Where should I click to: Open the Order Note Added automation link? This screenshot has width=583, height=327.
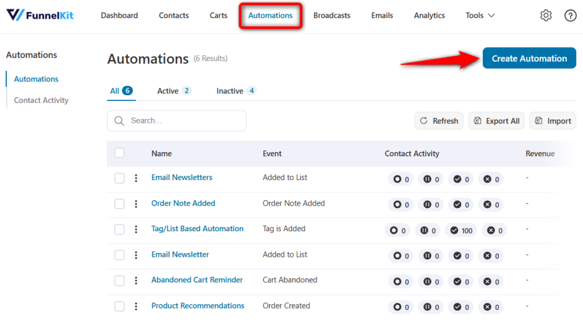[x=183, y=203]
